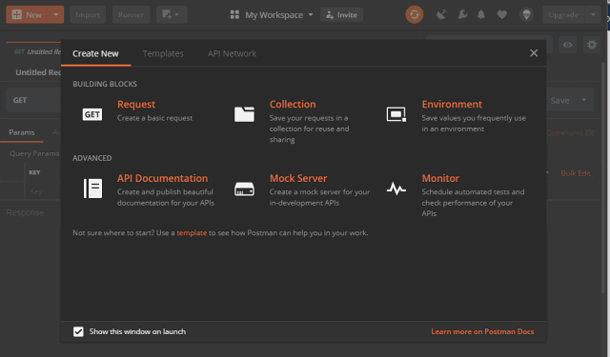Open the user avatar icon
The width and height of the screenshot is (610, 357).
pos(526,15)
